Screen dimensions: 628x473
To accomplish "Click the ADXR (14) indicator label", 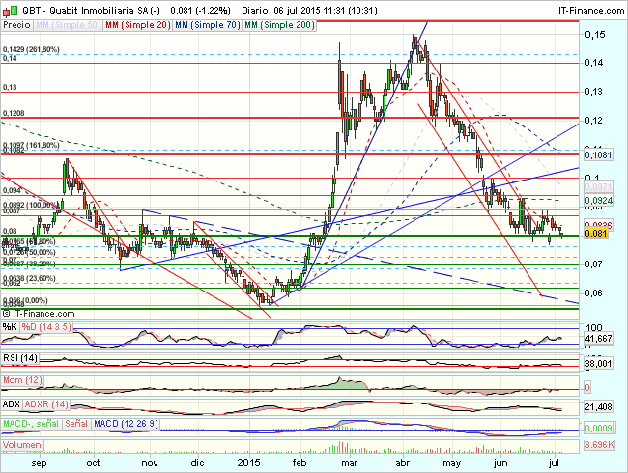I will coord(46,404).
